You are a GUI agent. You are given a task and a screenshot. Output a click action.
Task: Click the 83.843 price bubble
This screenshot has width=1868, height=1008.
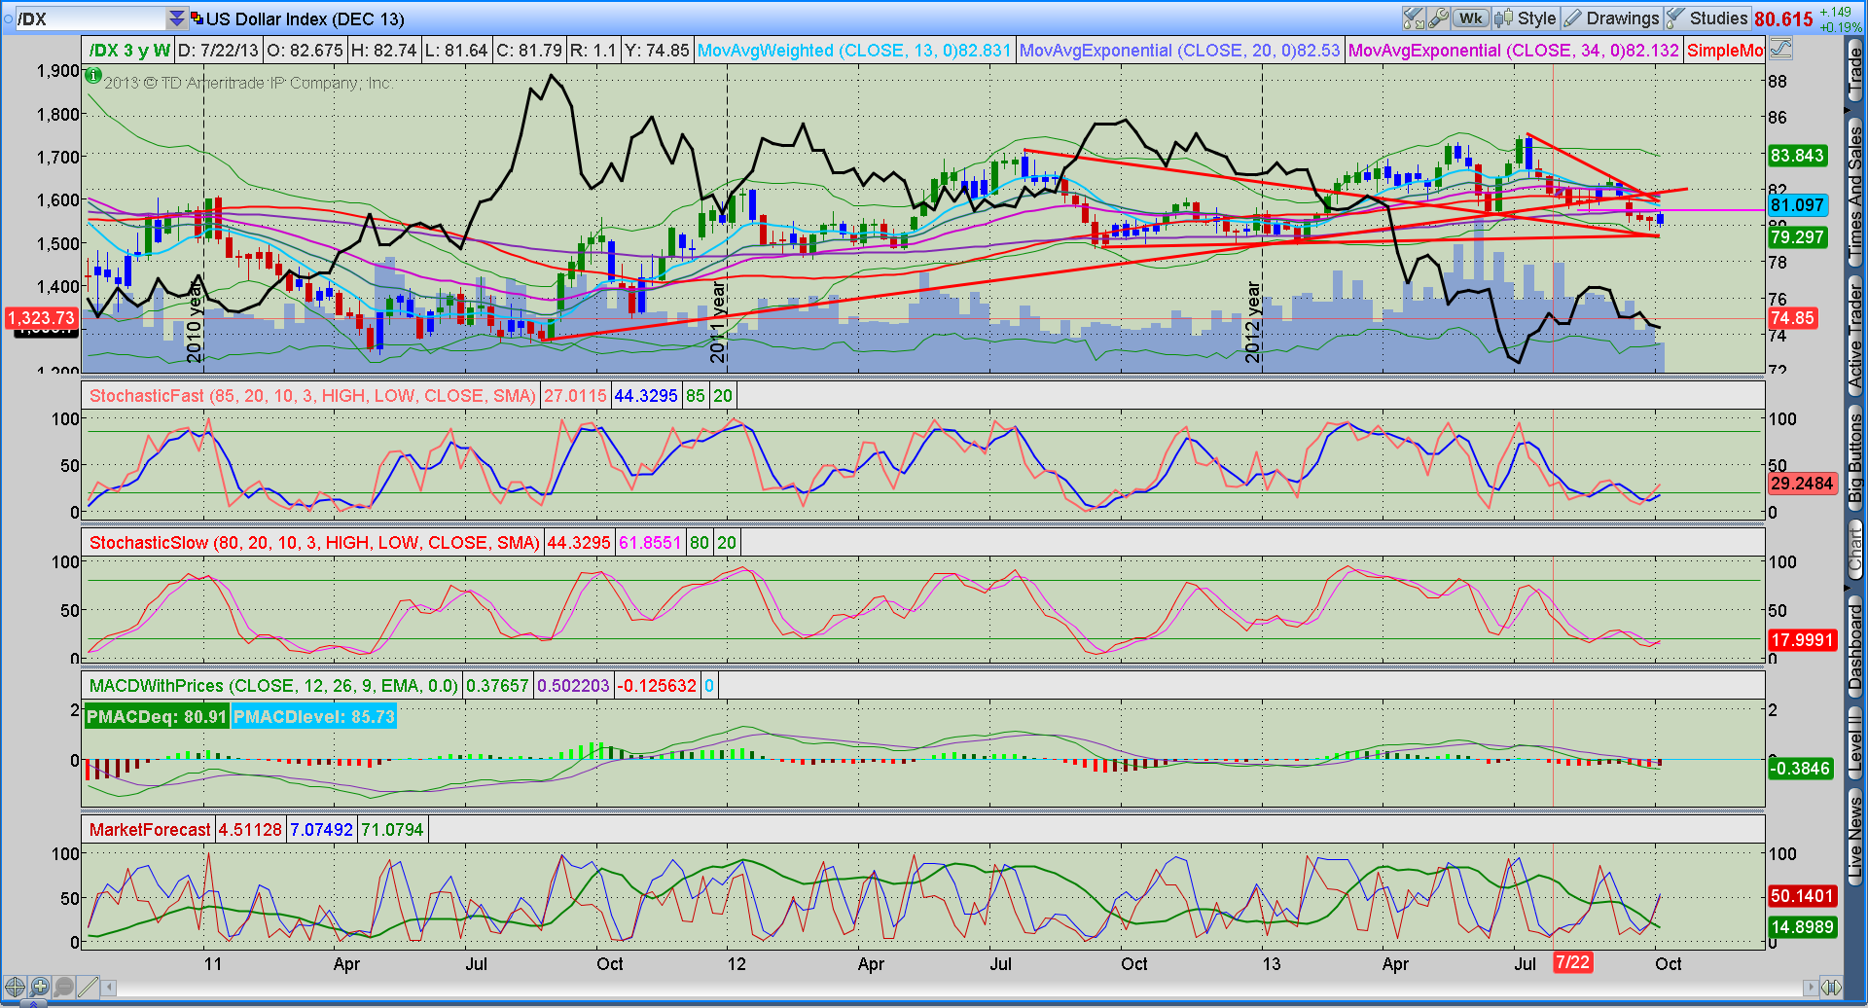pyautogui.click(x=1797, y=155)
